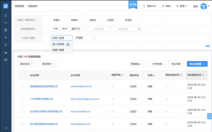This screenshot has width=212, height=132.
Task: Toggle the 无意向 status filter
Action: [x=93, y=20]
